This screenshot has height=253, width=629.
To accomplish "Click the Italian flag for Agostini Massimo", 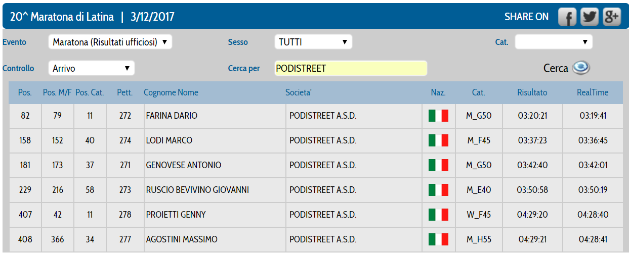I will coord(438,239).
